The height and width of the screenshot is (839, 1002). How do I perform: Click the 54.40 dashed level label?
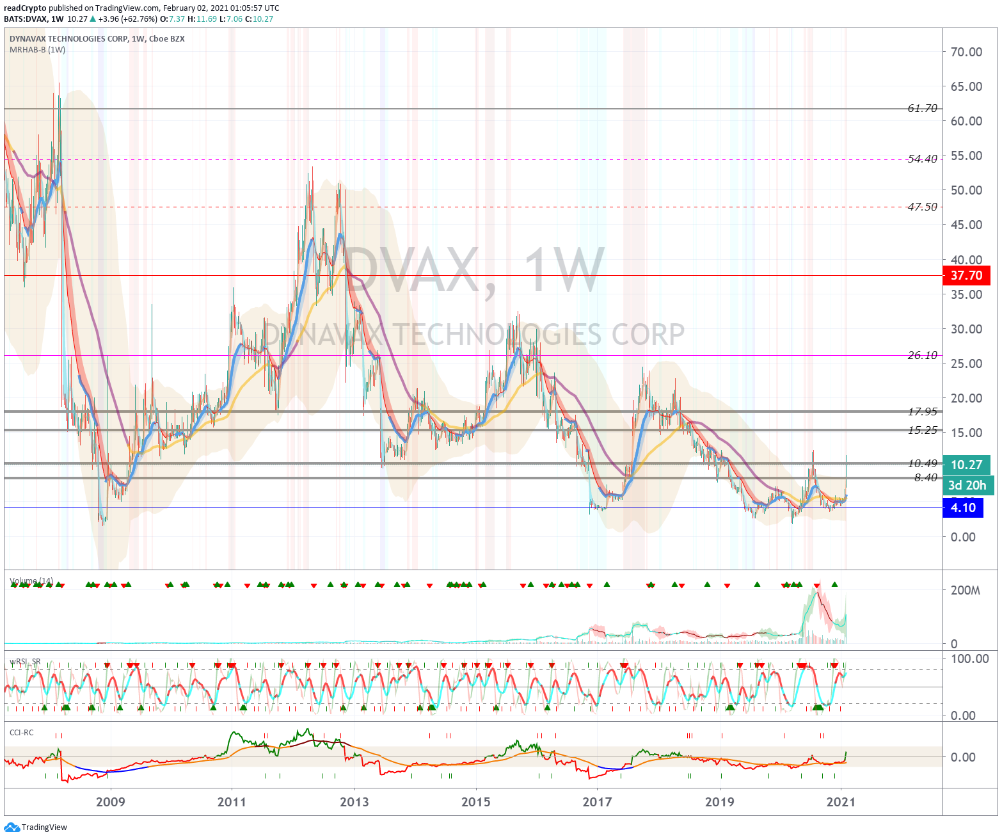coord(922,159)
